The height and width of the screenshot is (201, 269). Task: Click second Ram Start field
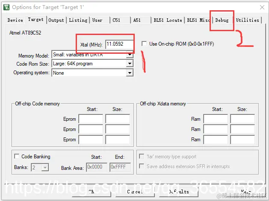pos(216,129)
